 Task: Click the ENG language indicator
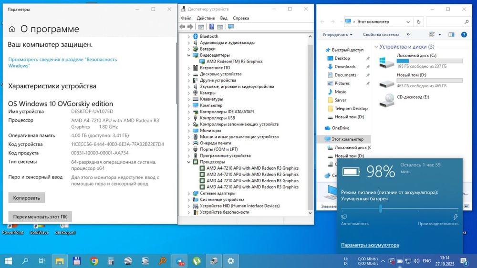[427, 261]
